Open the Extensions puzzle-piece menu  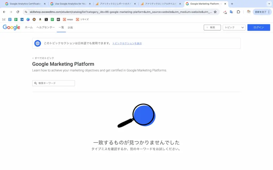pos(238,12)
